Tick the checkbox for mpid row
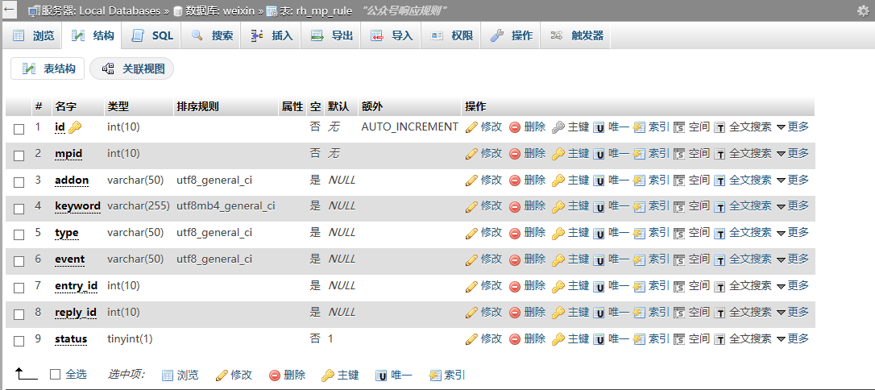Viewport: 875px width, 390px height. point(19,156)
